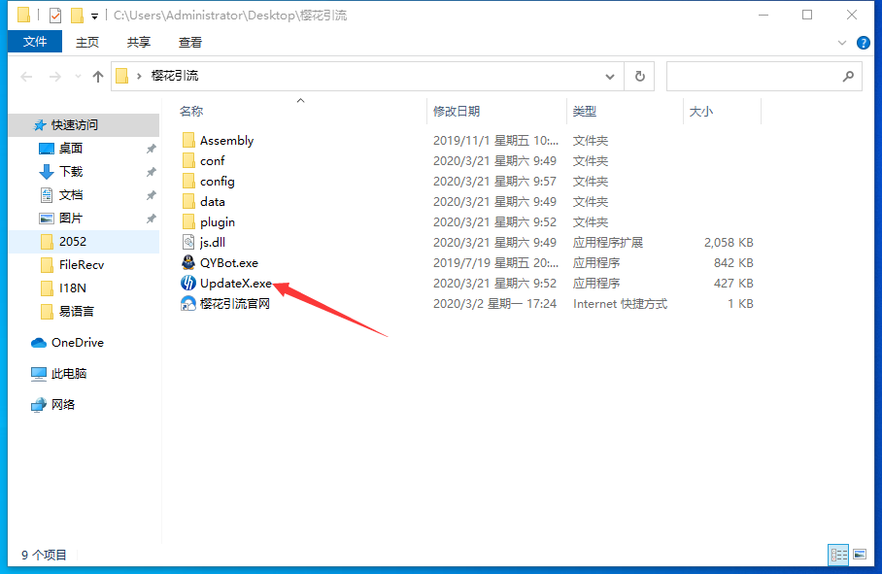This screenshot has height=574, width=882.
Task: Click the js.dll size 2,058 KB
Action: tap(729, 242)
